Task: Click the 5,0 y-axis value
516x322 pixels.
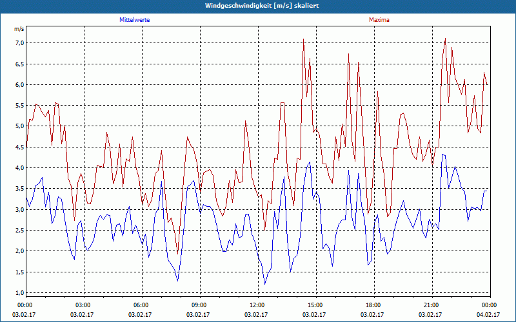Action: pyautogui.click(x=20, y=126)
